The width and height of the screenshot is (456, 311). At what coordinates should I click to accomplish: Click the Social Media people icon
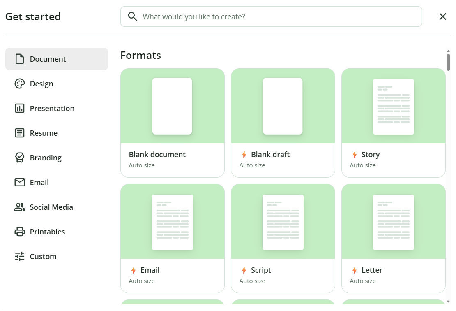19,207
